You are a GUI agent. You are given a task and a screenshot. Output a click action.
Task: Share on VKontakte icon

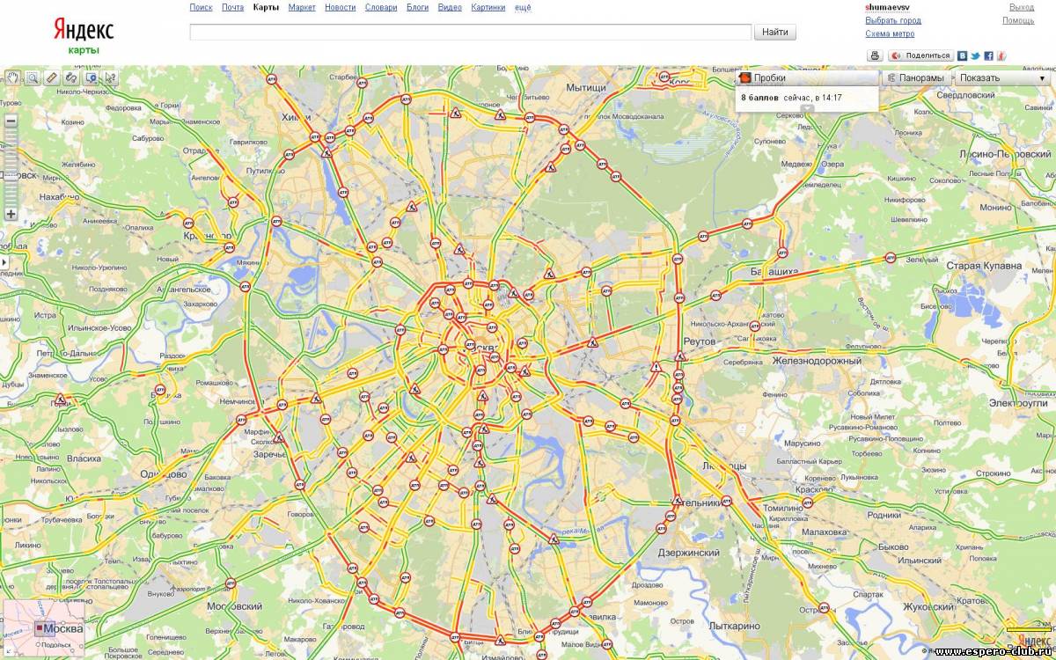pos(963,55)
